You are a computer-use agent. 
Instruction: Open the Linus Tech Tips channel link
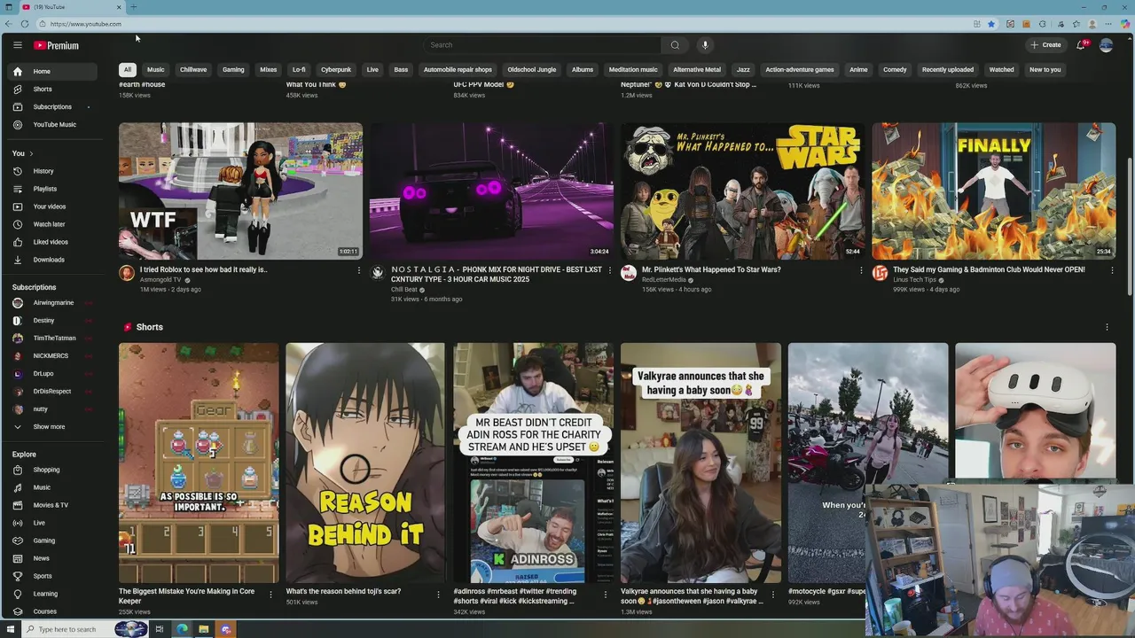pyautogui.click(x=914, y=280)
